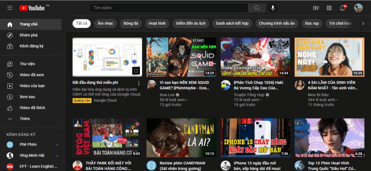Select the Hoạt hình filter chip

pyautogui.click(x=157, y=23)
